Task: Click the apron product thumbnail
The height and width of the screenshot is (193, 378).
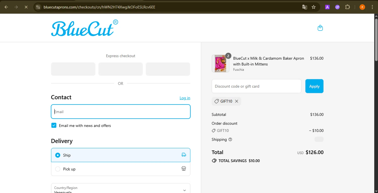Action: coord(220,63)
